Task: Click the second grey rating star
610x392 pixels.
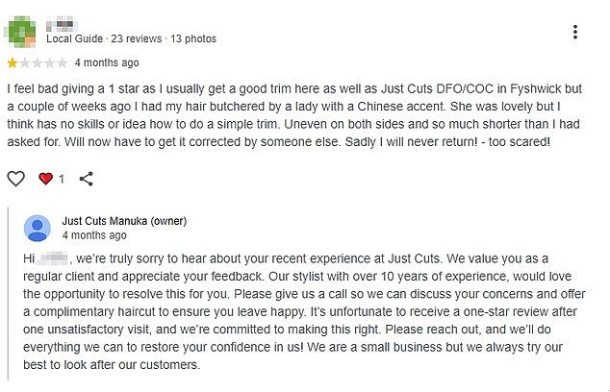Action: tap(25, 63)
